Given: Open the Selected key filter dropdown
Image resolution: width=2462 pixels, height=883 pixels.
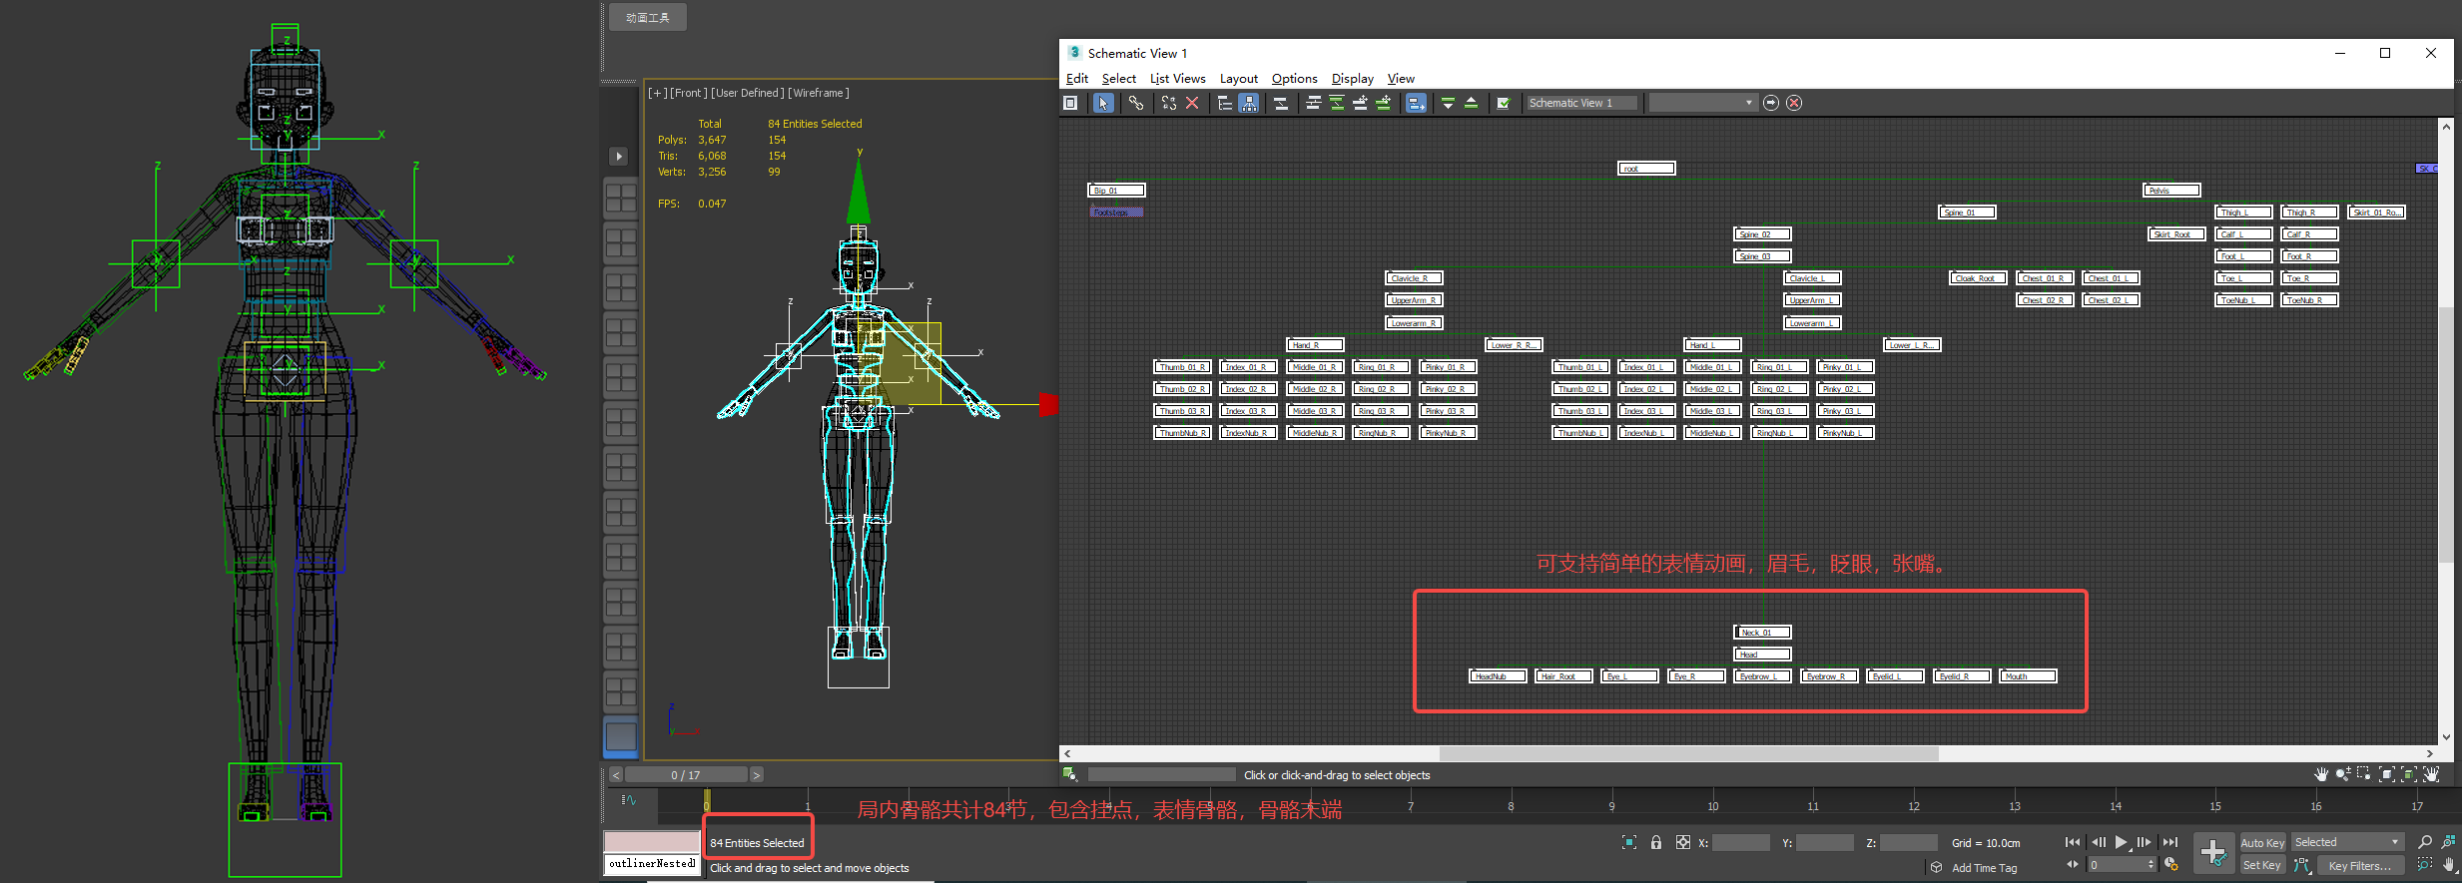Looking at the screenshot, I should pos(2347,843).
